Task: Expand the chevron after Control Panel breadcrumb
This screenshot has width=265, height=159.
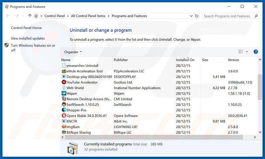Action: pyautogui.click(x=68, y=16)
